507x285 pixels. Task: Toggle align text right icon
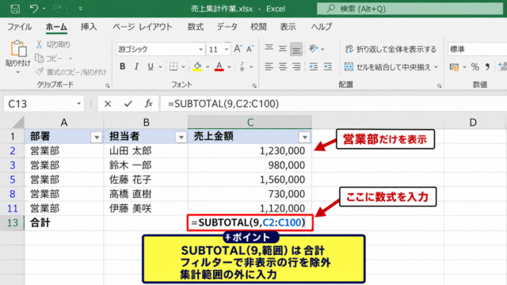[296, 66]
